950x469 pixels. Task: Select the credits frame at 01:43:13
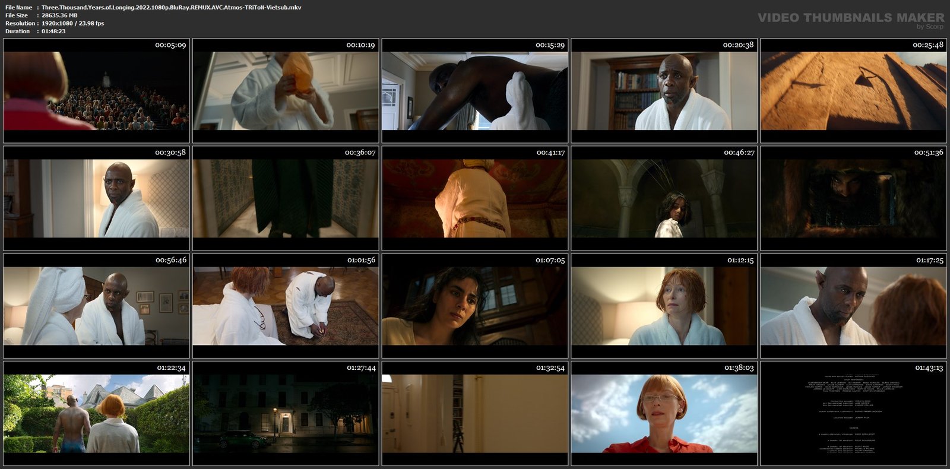point(854,414)
